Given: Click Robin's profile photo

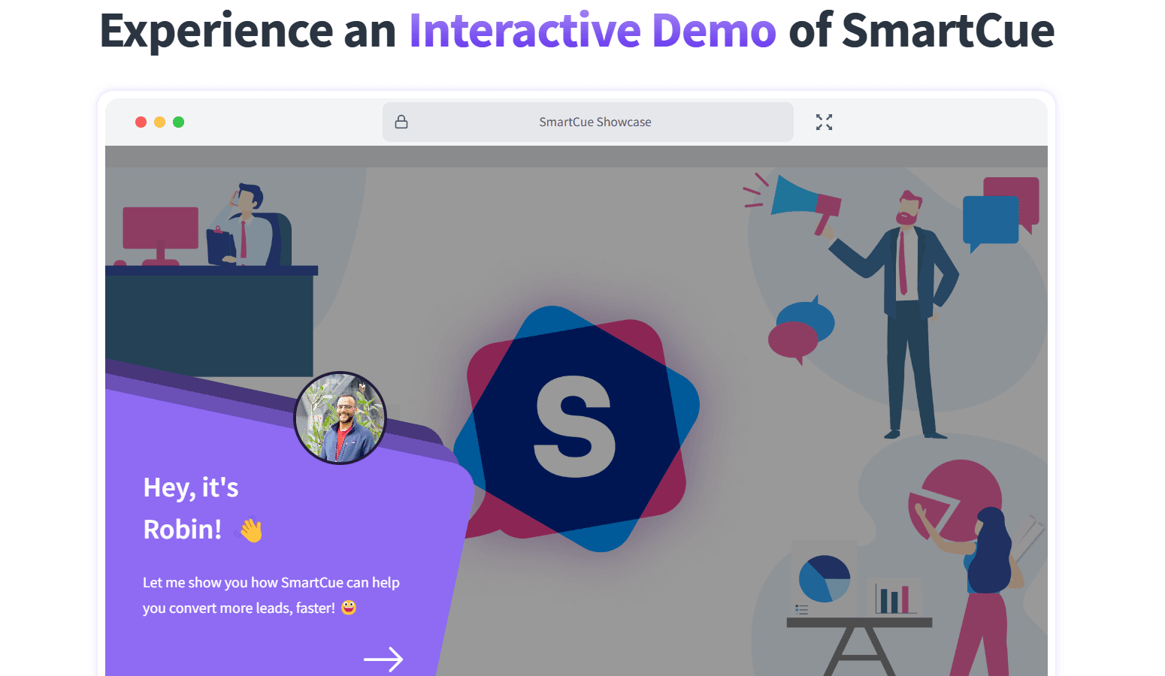Looking at the screenshot, I should [x=340, y=418].
